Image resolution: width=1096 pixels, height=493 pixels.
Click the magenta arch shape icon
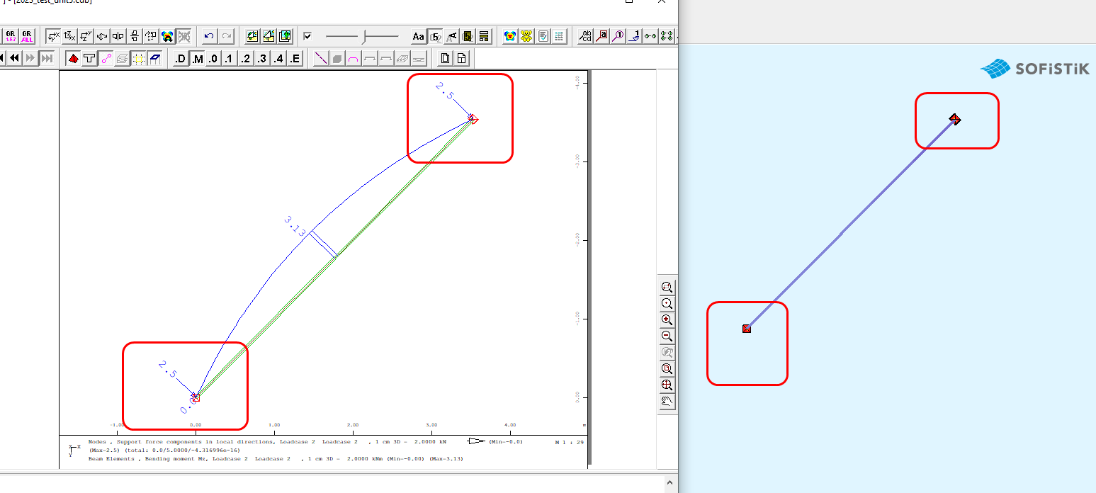coord(354,58)
